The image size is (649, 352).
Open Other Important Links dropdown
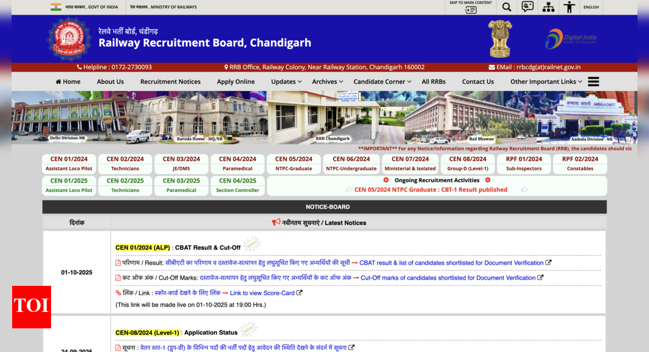[546, 82]
